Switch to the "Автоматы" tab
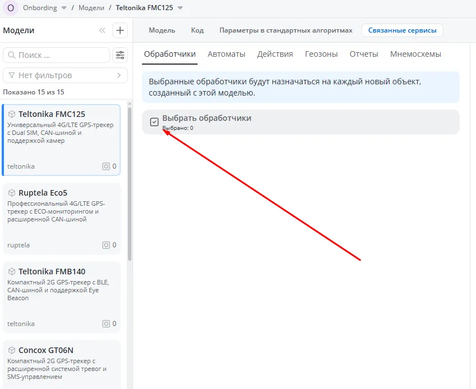Image resolution: width=476 pixels, height=389 pixels. (226, 54)
